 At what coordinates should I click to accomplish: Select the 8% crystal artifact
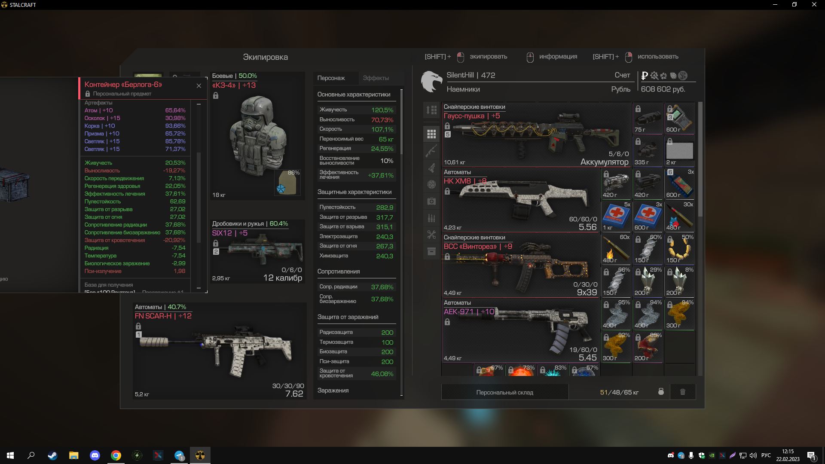(680, 281)
